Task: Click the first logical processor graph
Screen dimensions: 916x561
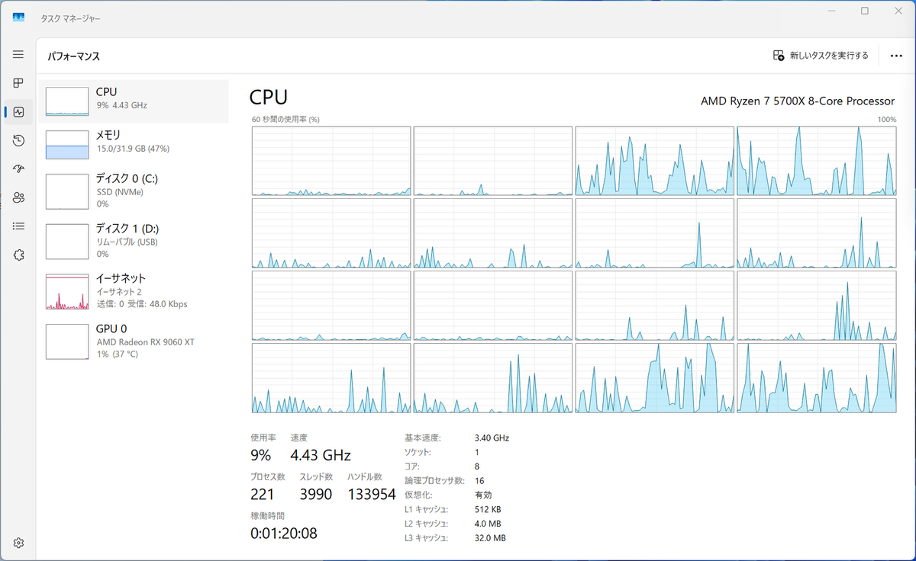Action: coord(331,161)
